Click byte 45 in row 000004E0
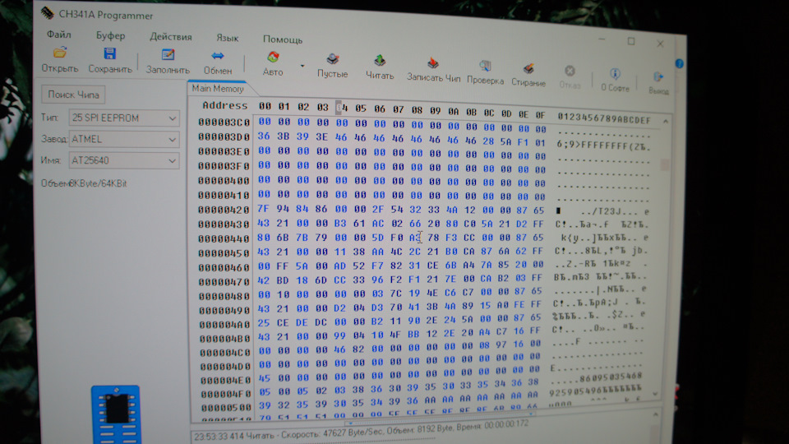This screenshot has width=789, height=444. [264, 377]
